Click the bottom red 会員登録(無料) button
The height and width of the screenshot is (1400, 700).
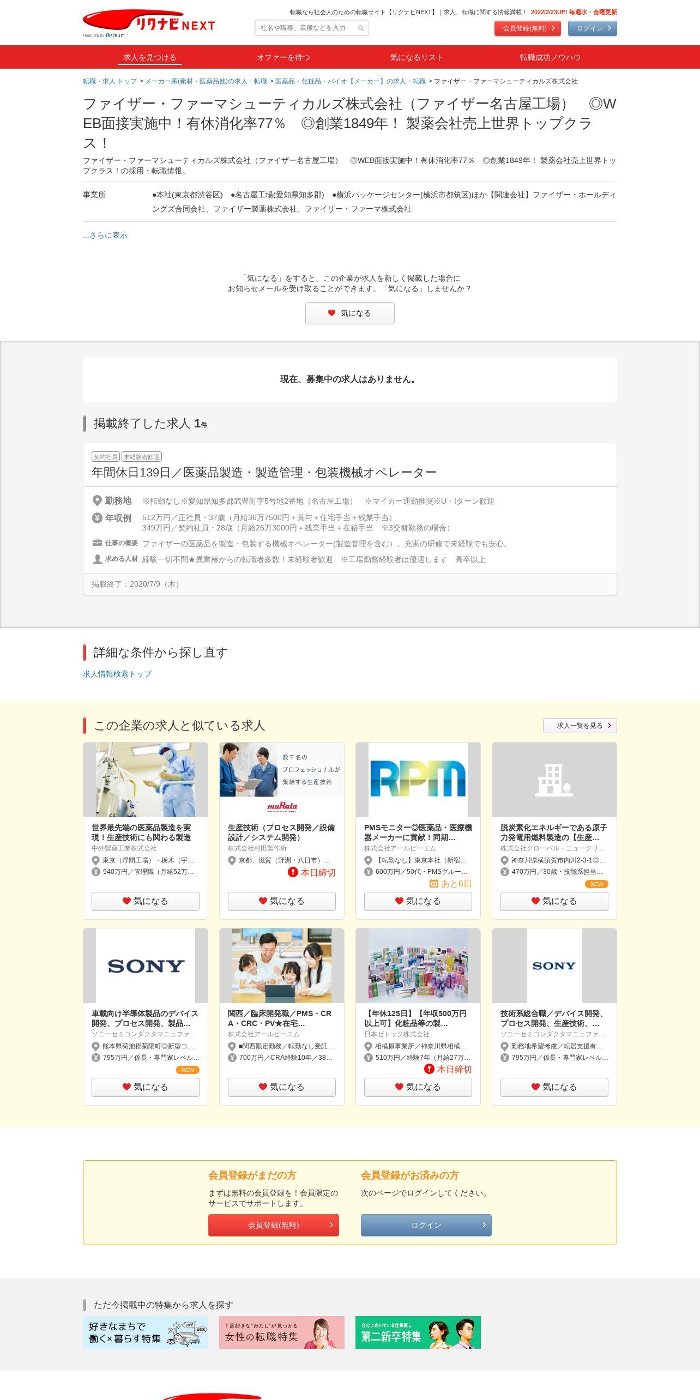coord(274,1225)
